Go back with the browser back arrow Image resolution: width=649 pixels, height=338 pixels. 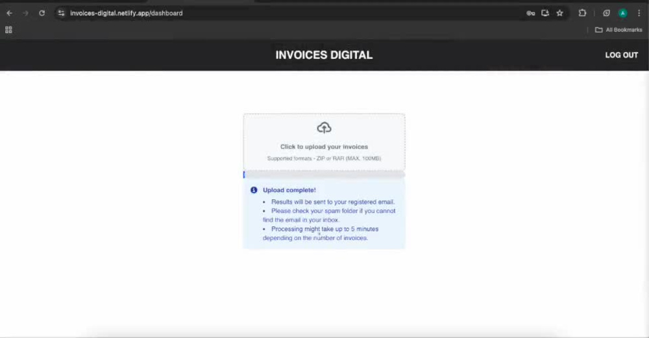tap(10, 13)
